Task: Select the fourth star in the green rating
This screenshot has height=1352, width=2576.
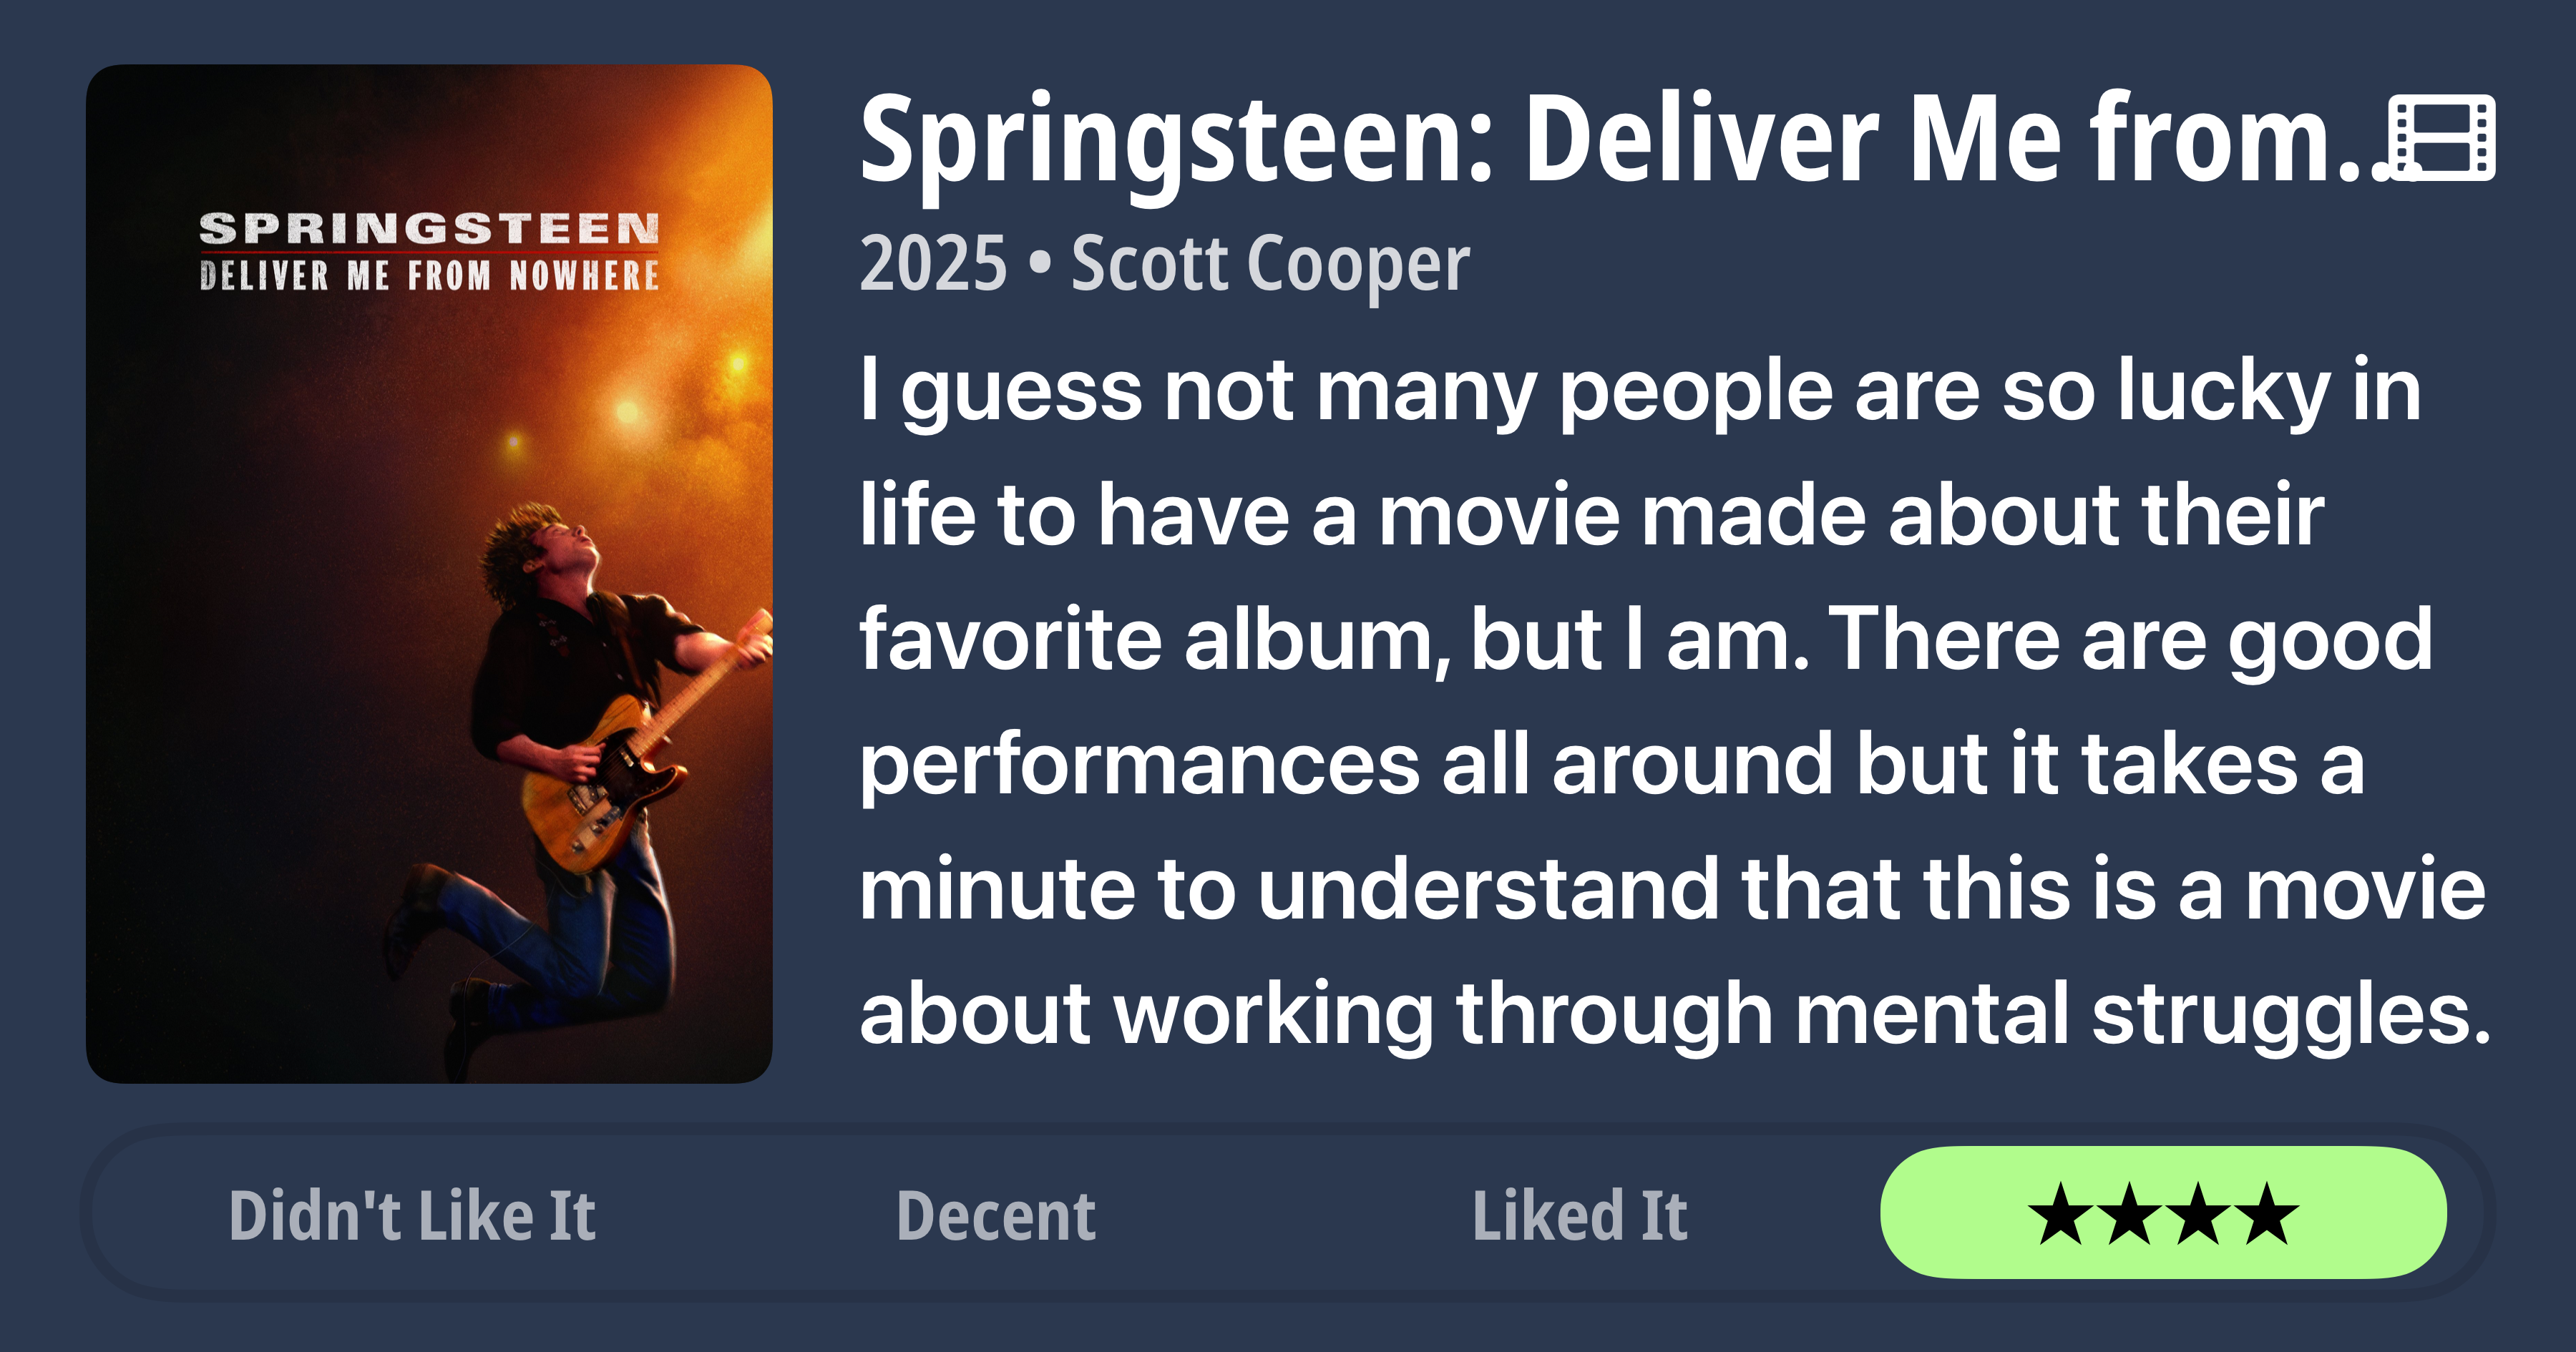Action: (x=2266, y=1214)
